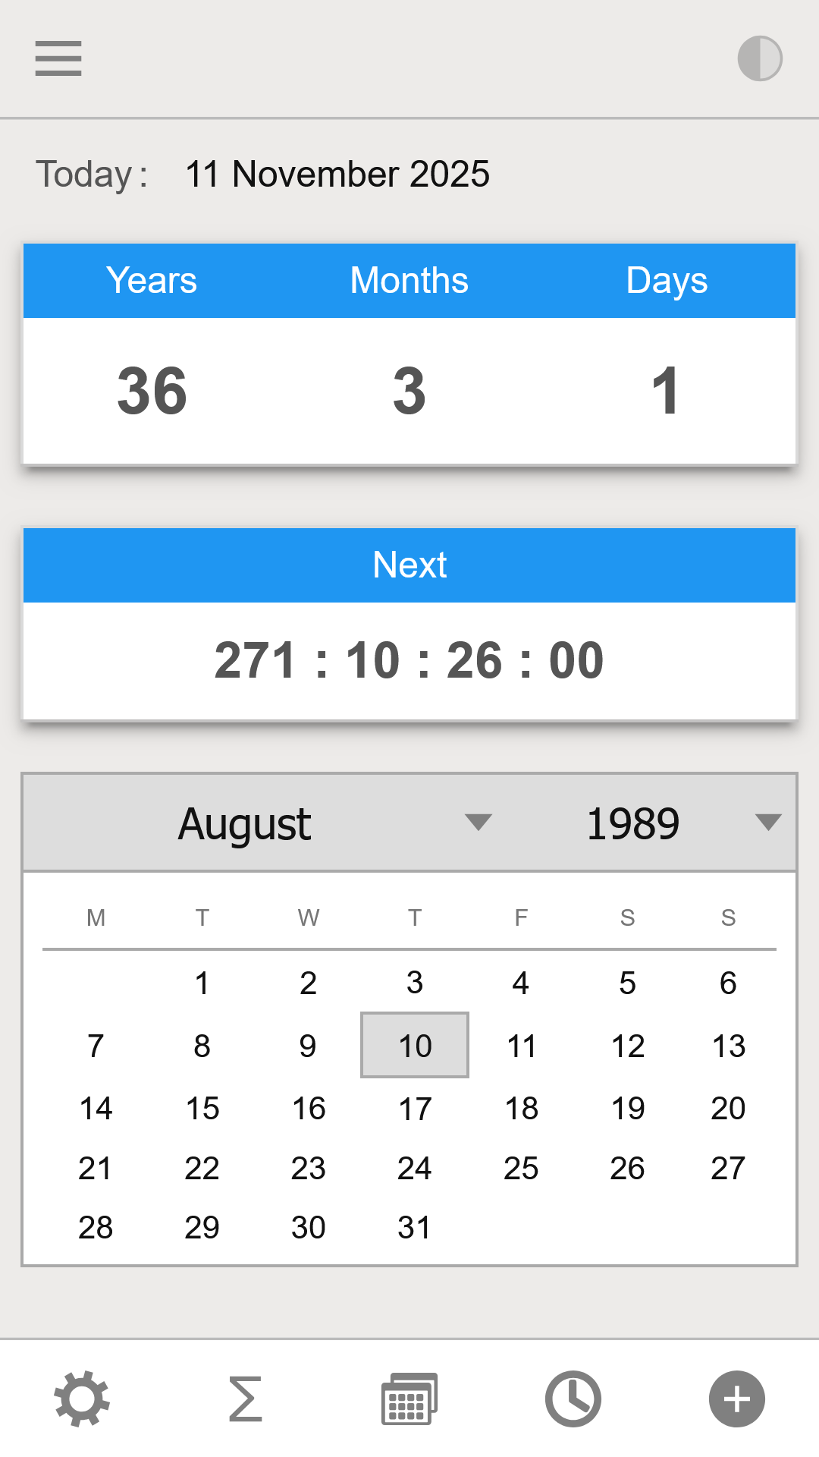819x1457 pixels.
Task: Choose day 31 in calendar grid
Action: tap(415, 1227)
